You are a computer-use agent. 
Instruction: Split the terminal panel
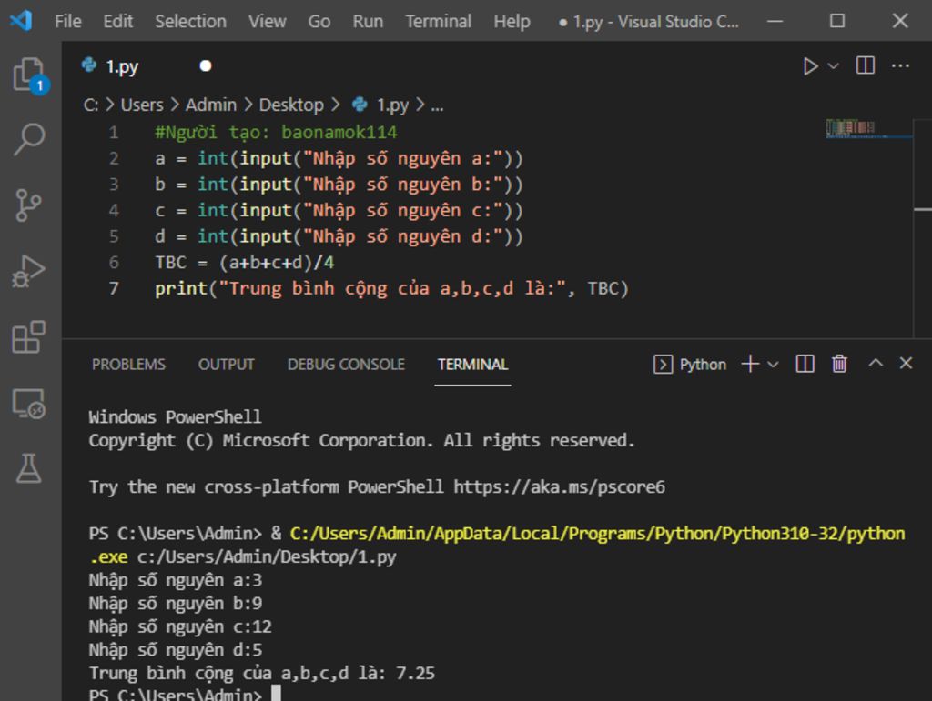(805, 364)
